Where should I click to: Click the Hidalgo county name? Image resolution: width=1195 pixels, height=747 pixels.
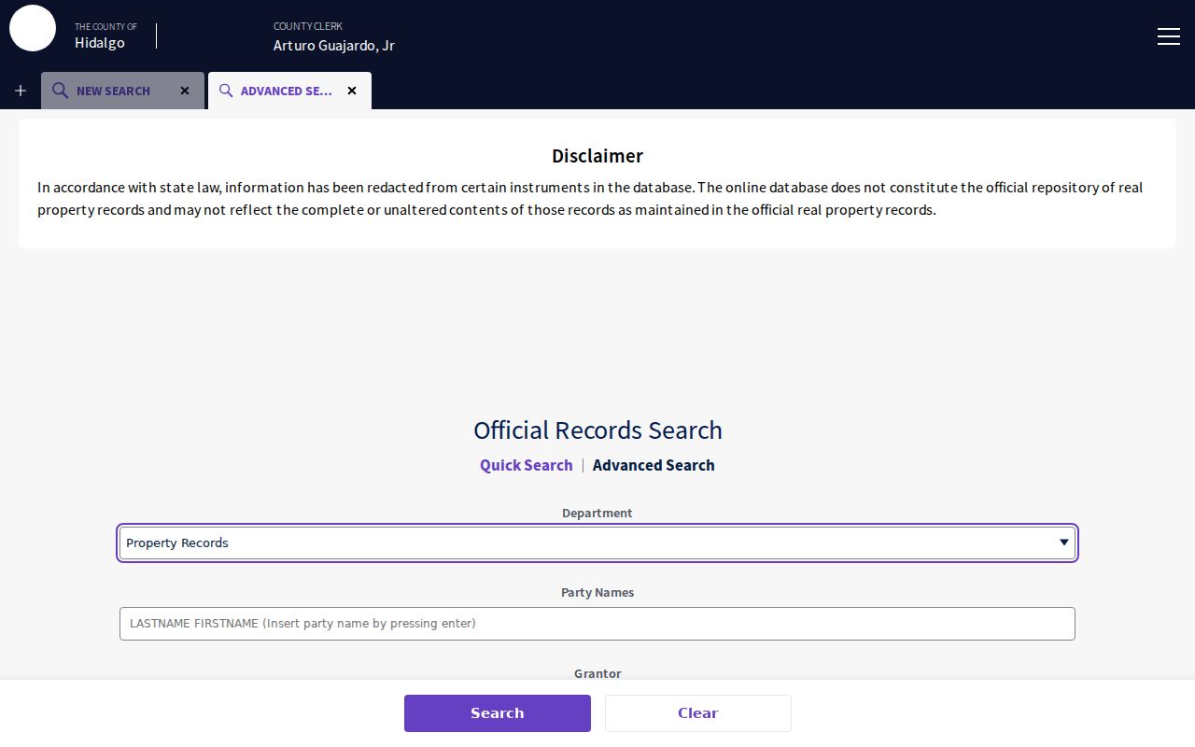[100, 42]
